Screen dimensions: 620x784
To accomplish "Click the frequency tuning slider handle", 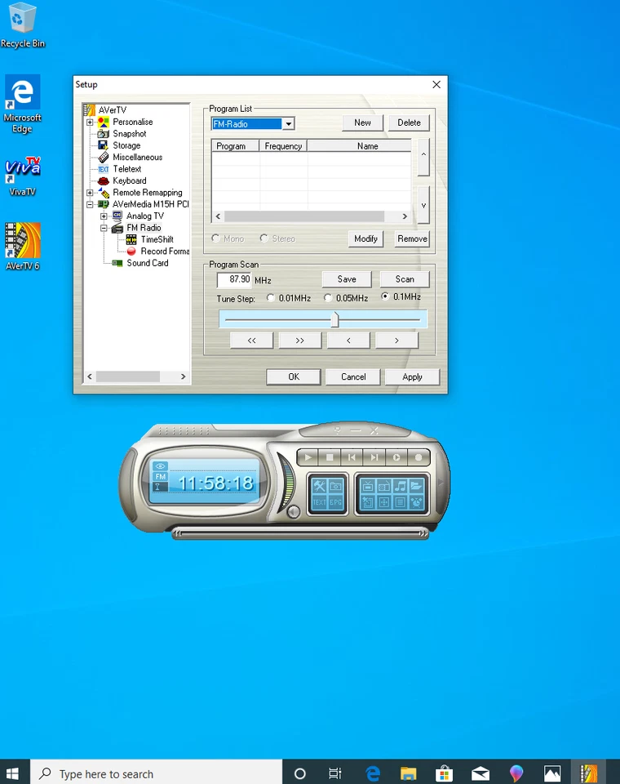I will coord(334,319).
